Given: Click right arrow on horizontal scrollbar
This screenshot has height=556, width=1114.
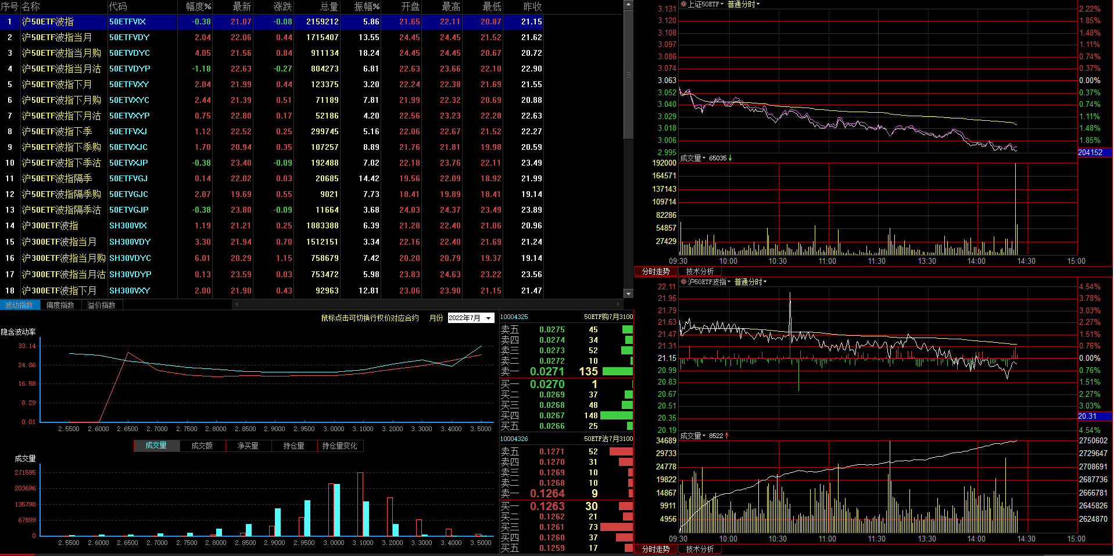Looking at the screenshot, I should [618, 304].
